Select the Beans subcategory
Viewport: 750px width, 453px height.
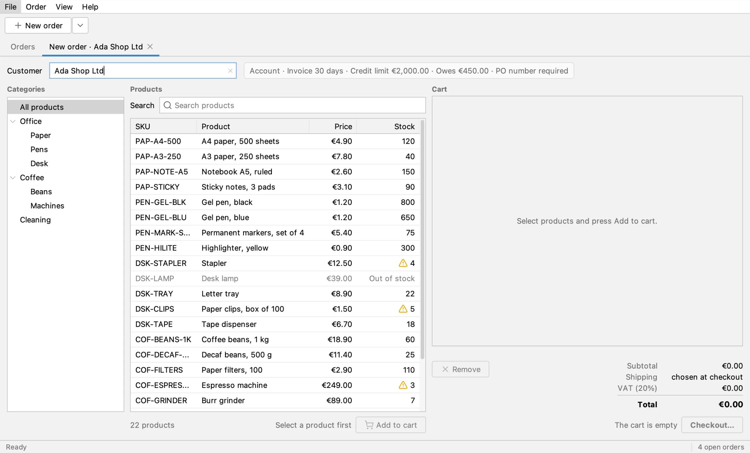(x=66, y=192)
